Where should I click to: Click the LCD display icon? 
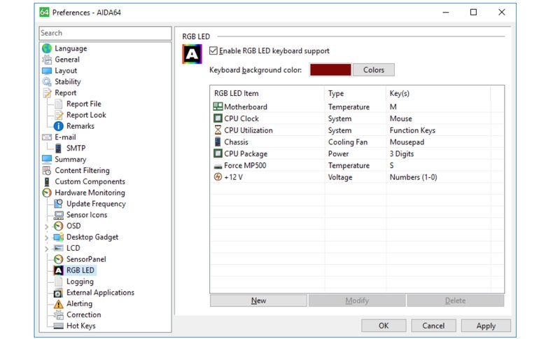[58, 248]
